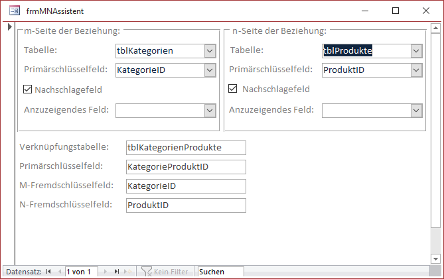This screenshot has height=279, width=444.
Task: Go to last record in navigation bar
Action: [117, 272]
